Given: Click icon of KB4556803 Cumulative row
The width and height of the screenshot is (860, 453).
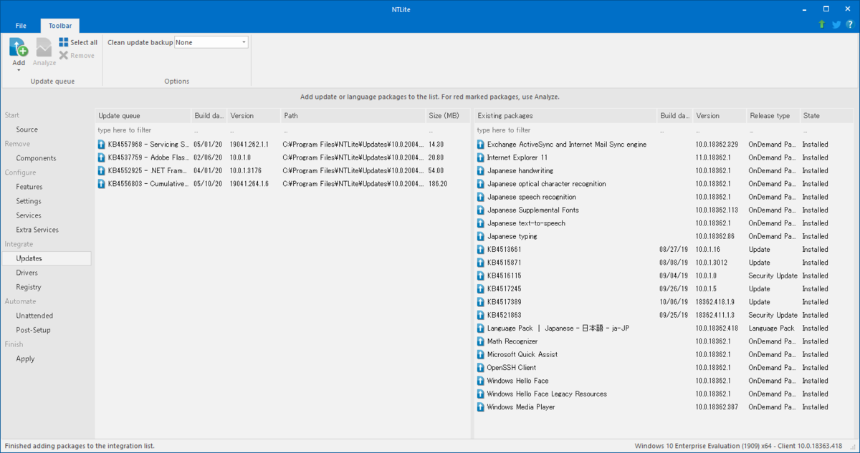Looking at the screenshot, I should click(x=102, y=184).
